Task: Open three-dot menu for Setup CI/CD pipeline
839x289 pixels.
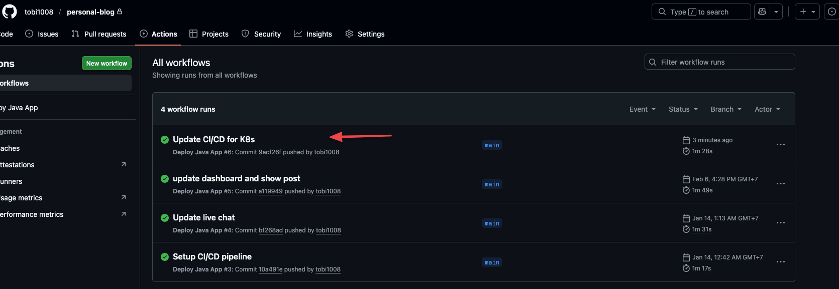Action: pos(780,262)
